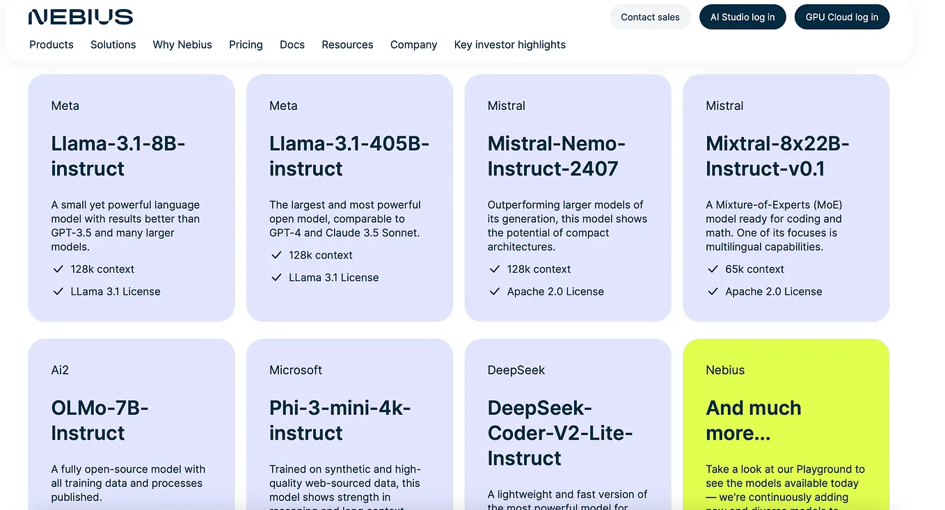Image resolution: width=945 pixels, height=510 pixels.
Task: Click 'Meta' label on Llama-3.1-8B card
Action: tap(65, 106)
